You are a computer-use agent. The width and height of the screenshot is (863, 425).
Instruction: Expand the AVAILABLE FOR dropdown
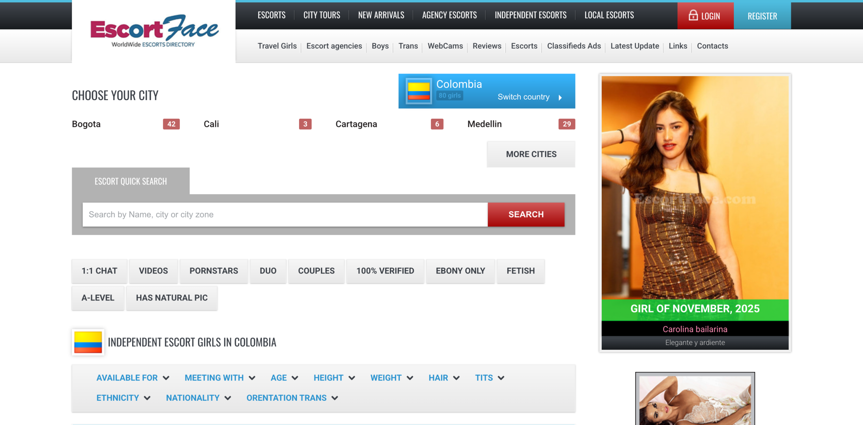click(132, 378)
